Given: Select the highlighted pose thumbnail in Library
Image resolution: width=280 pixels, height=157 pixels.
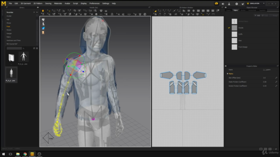Looking at the screenshot, I should [x=11, y=75].
